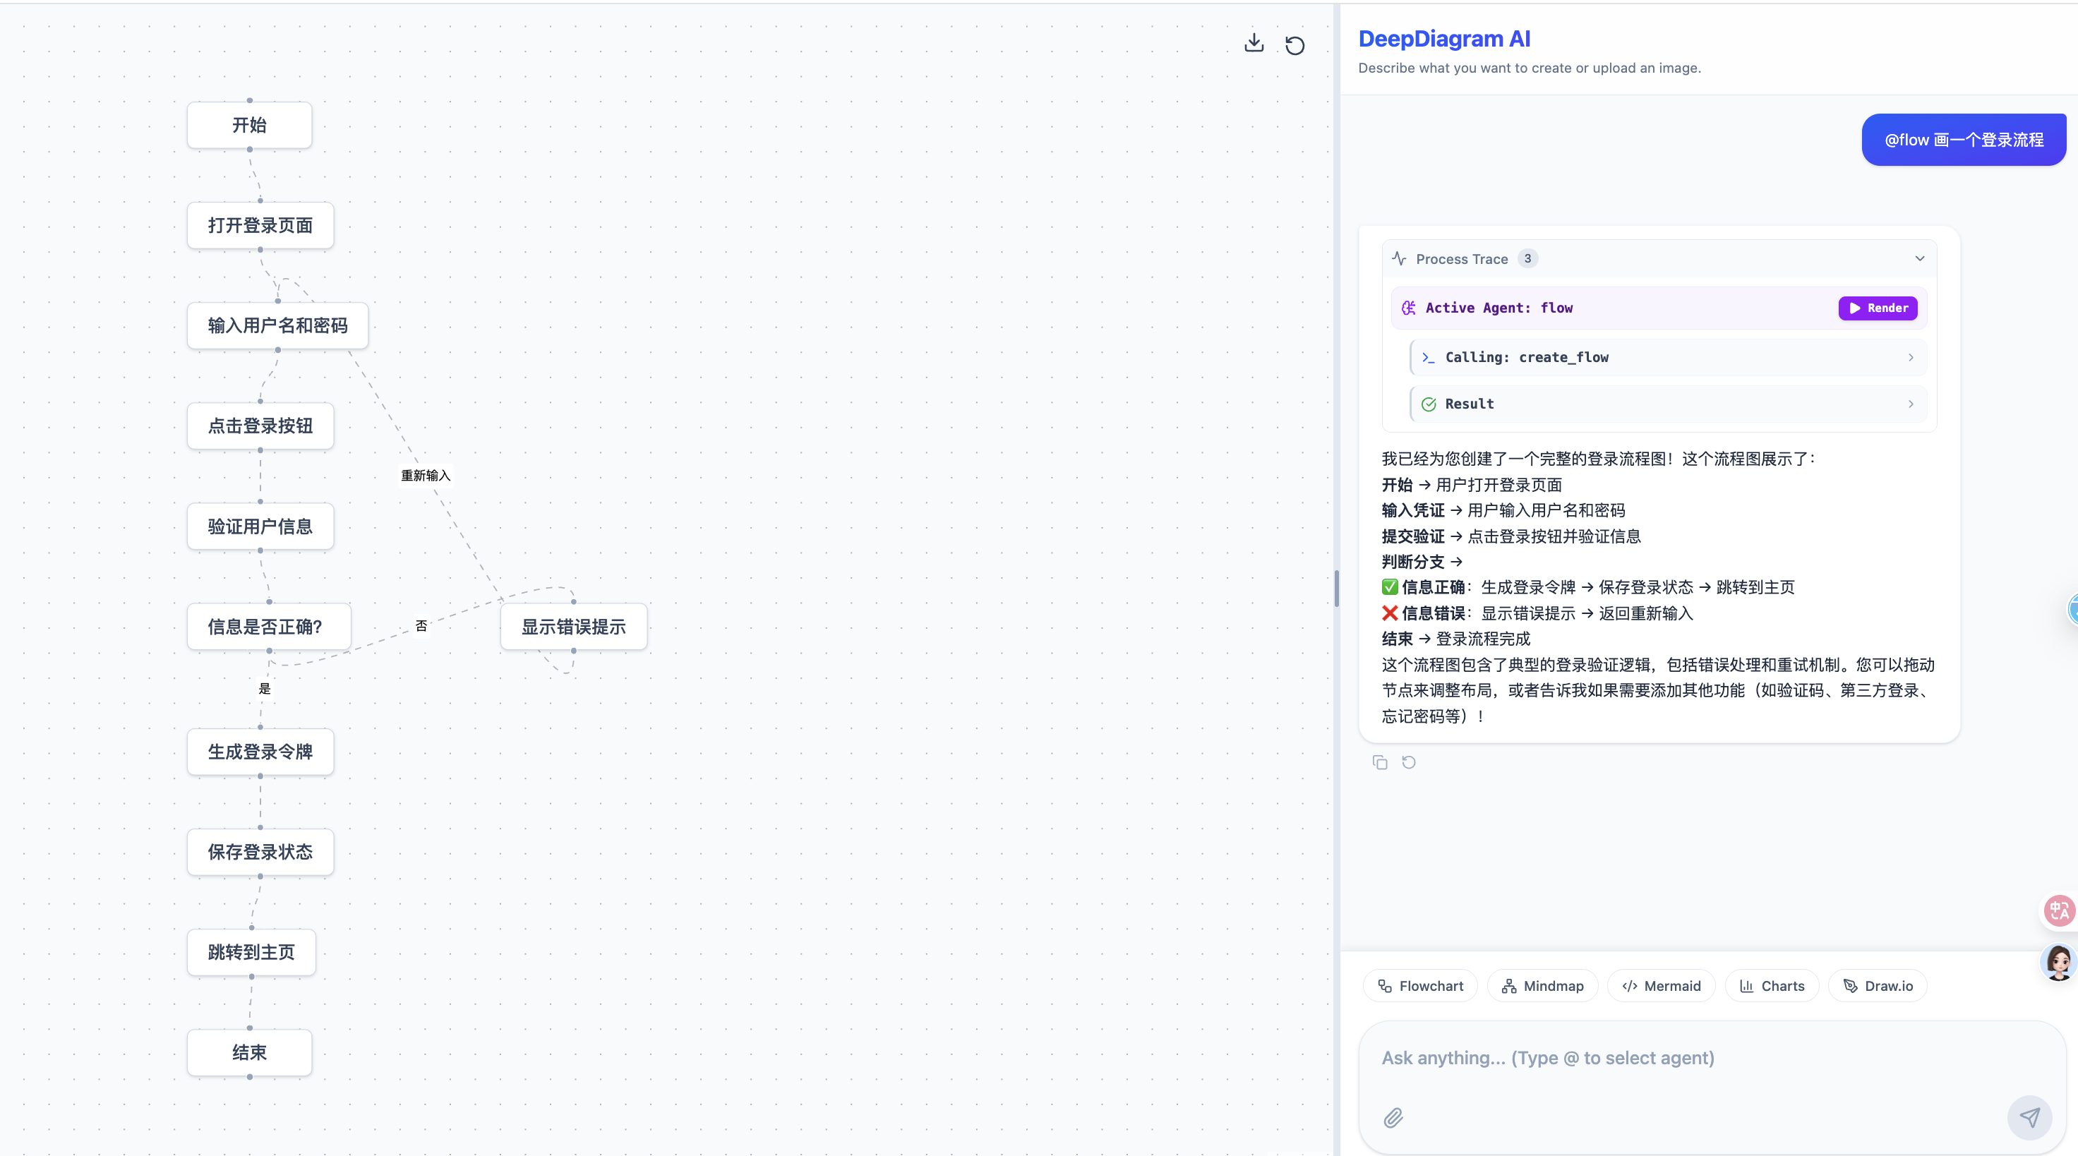Click the attachment paperclip icon
This screenshot has width=2078, height=1156.
coord(1393,1117)
